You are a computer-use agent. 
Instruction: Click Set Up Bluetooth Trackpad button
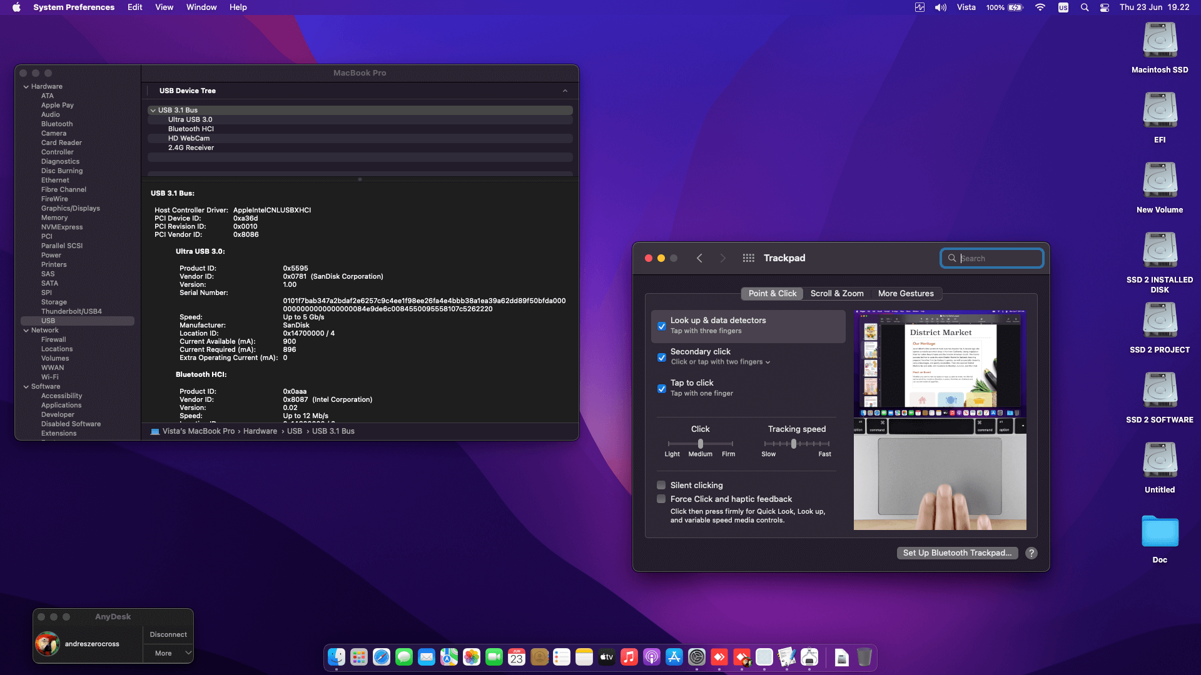click(x=957, y=553)
